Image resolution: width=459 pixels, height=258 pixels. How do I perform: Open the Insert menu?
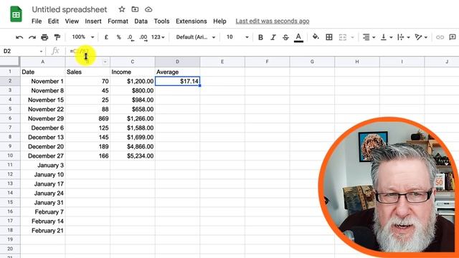coord(93,21)
